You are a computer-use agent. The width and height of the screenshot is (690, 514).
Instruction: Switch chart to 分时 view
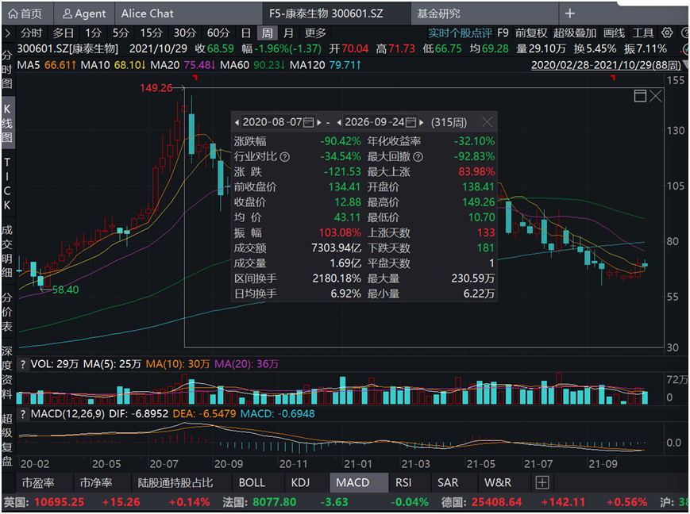point(31,33)
